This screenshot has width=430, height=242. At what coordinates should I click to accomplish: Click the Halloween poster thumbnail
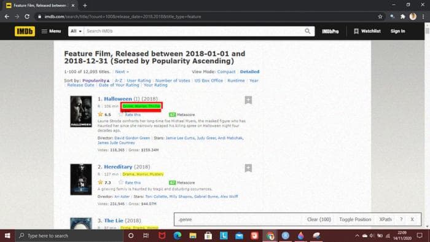point(81,111)
